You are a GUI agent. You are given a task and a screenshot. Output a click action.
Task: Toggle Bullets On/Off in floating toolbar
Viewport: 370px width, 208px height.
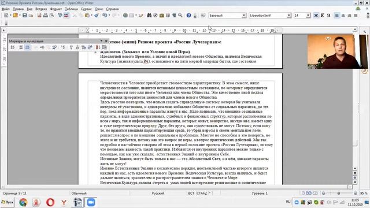(13, 47)
